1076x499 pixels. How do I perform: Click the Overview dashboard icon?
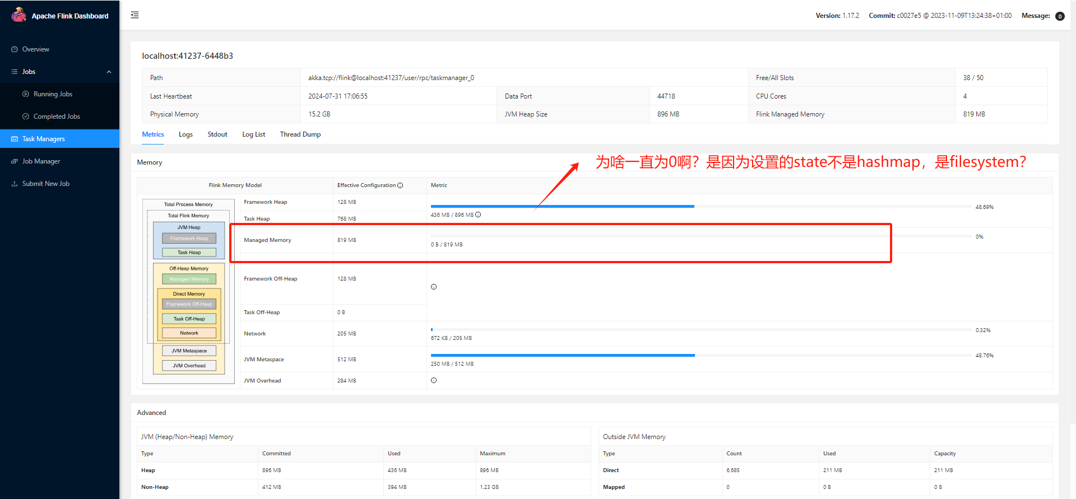click(15, 49)
